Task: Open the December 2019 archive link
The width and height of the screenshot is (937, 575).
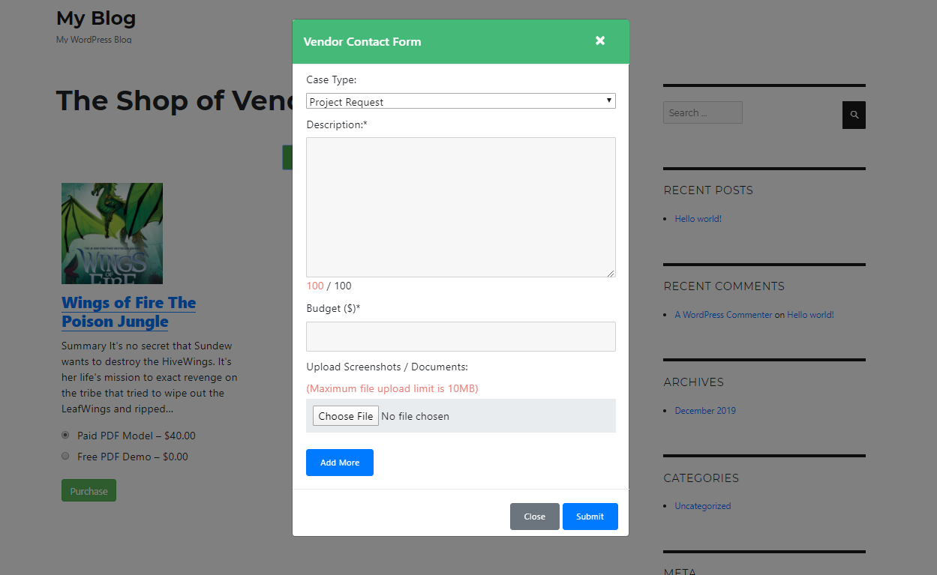Action: (x=705, y=411)
